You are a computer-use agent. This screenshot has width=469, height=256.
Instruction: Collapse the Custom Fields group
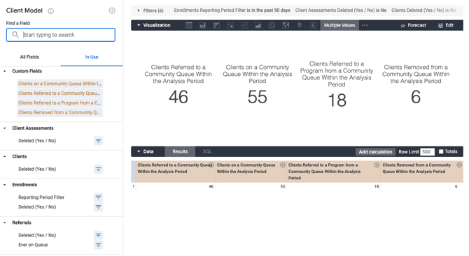click(4, 71)
